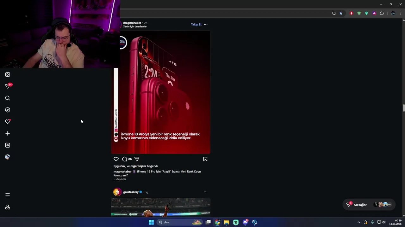Viewport: 405px width, 227px height.
Task: Open notifications heart icon in sidebar
Action: 8,122
